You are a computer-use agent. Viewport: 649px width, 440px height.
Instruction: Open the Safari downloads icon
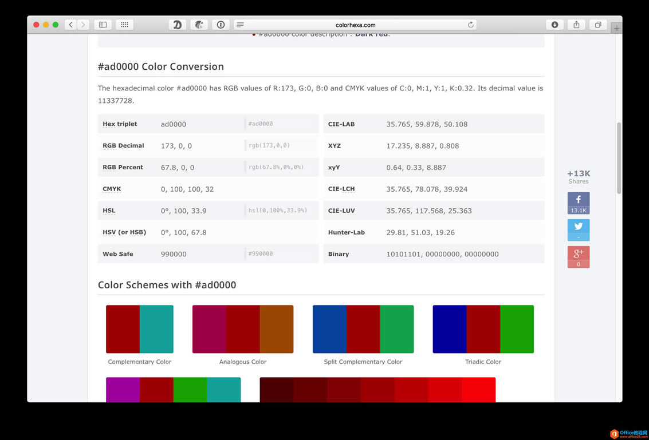[x=554, y=25]
